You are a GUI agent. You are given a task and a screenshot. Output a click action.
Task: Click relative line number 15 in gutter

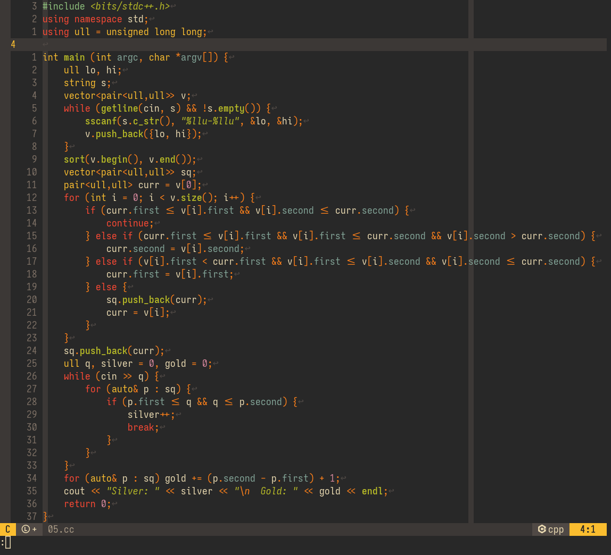point(31,236)
